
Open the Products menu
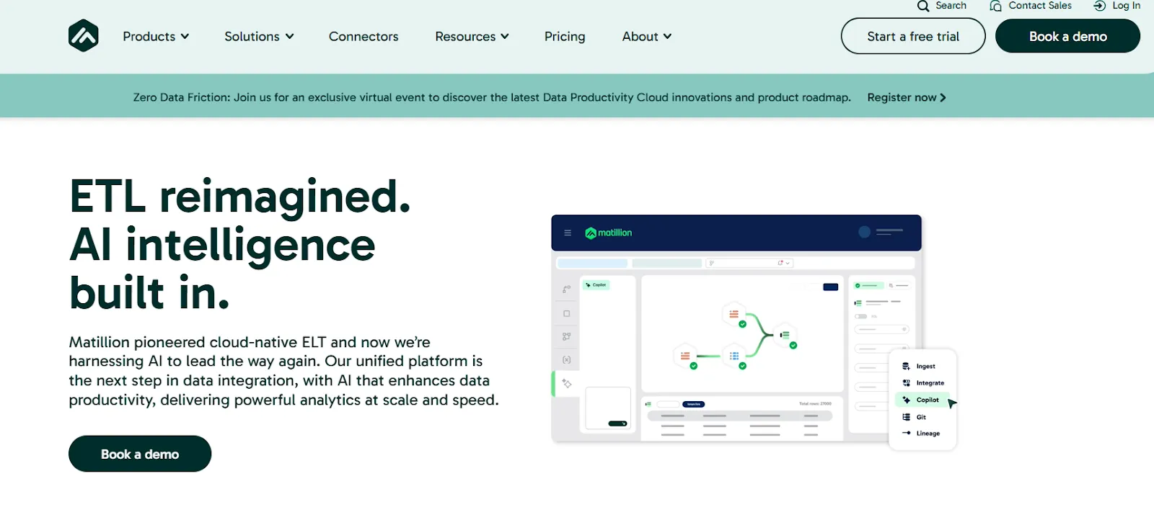pyautogui.click(x=156, y=36)
